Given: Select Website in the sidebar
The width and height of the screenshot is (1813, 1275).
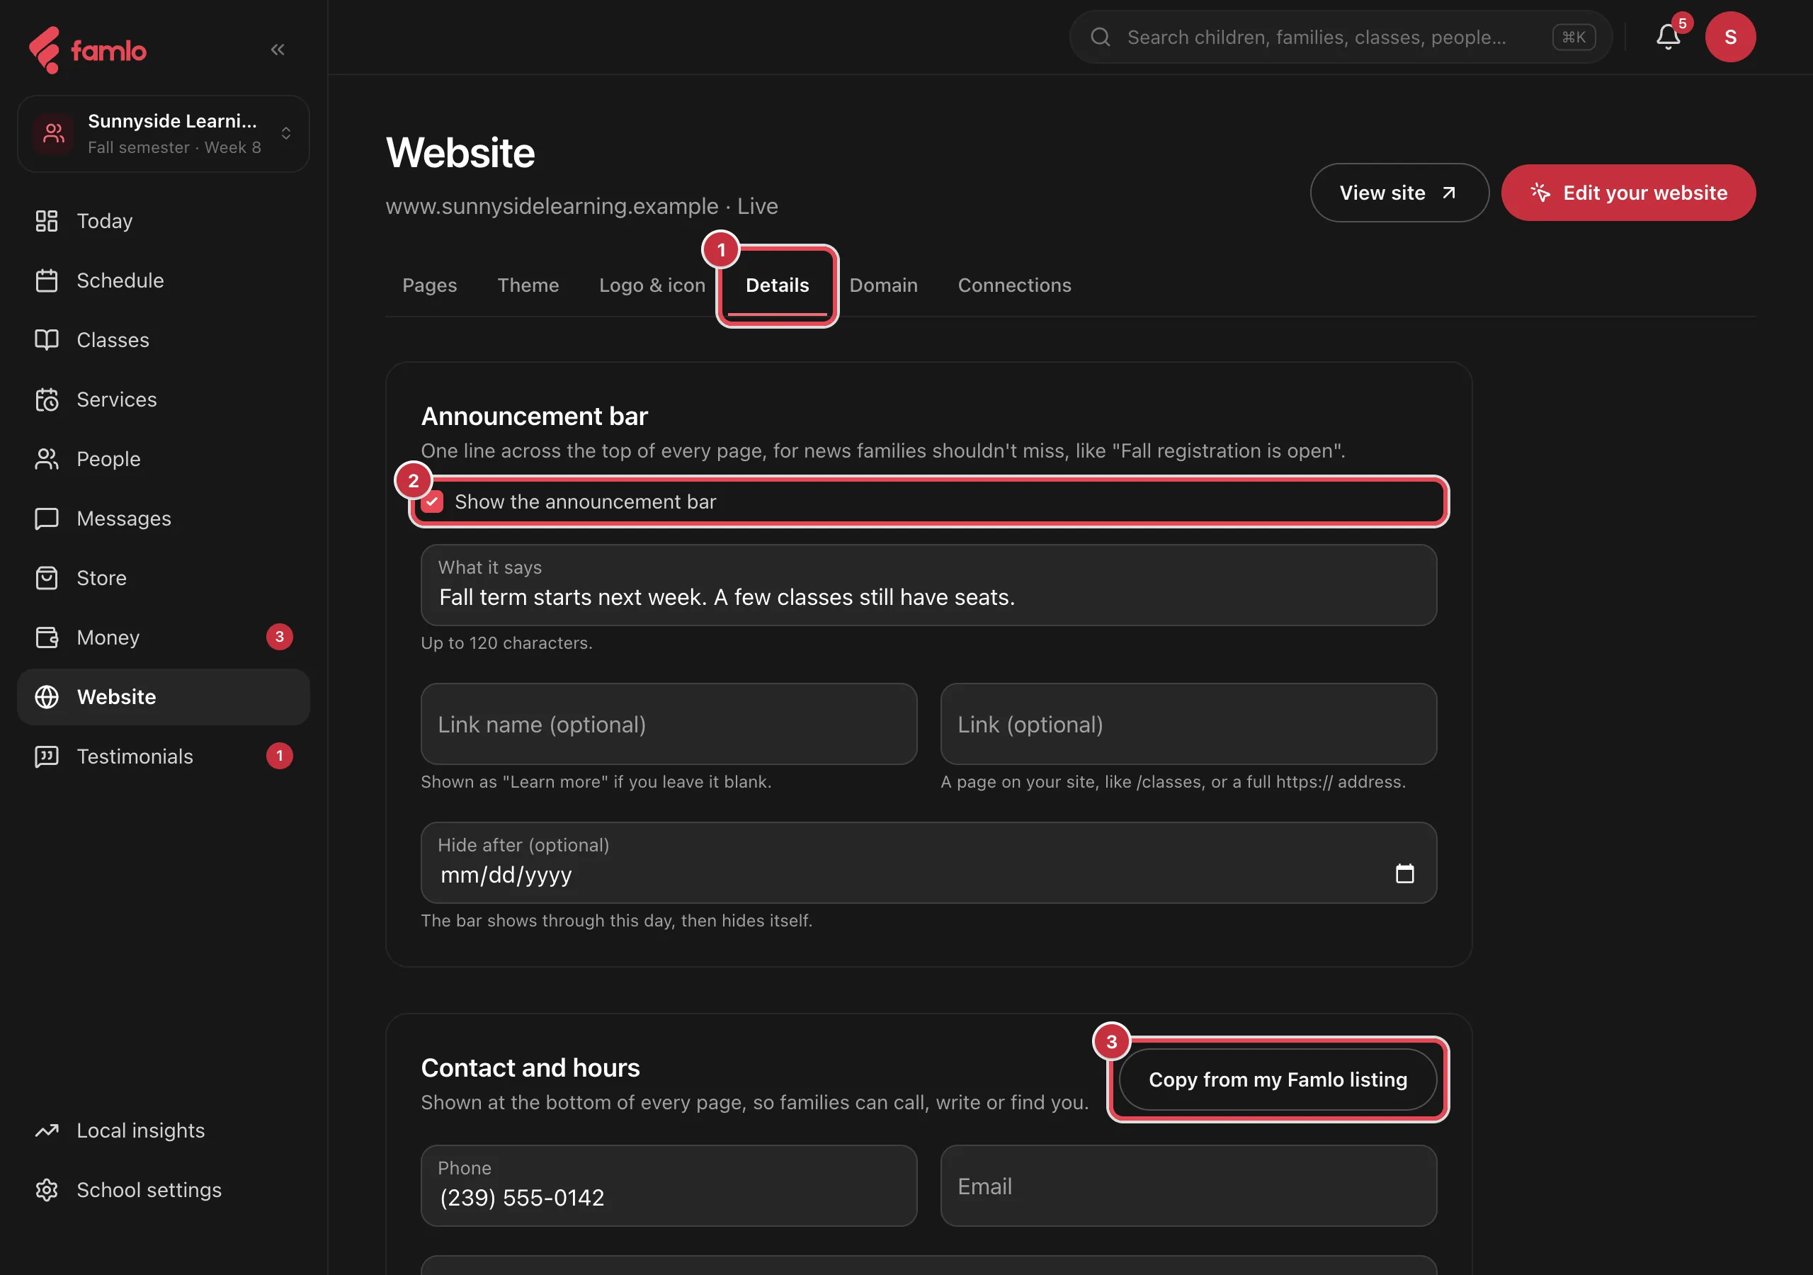Looking at the screenshot, I should (164, 697).
